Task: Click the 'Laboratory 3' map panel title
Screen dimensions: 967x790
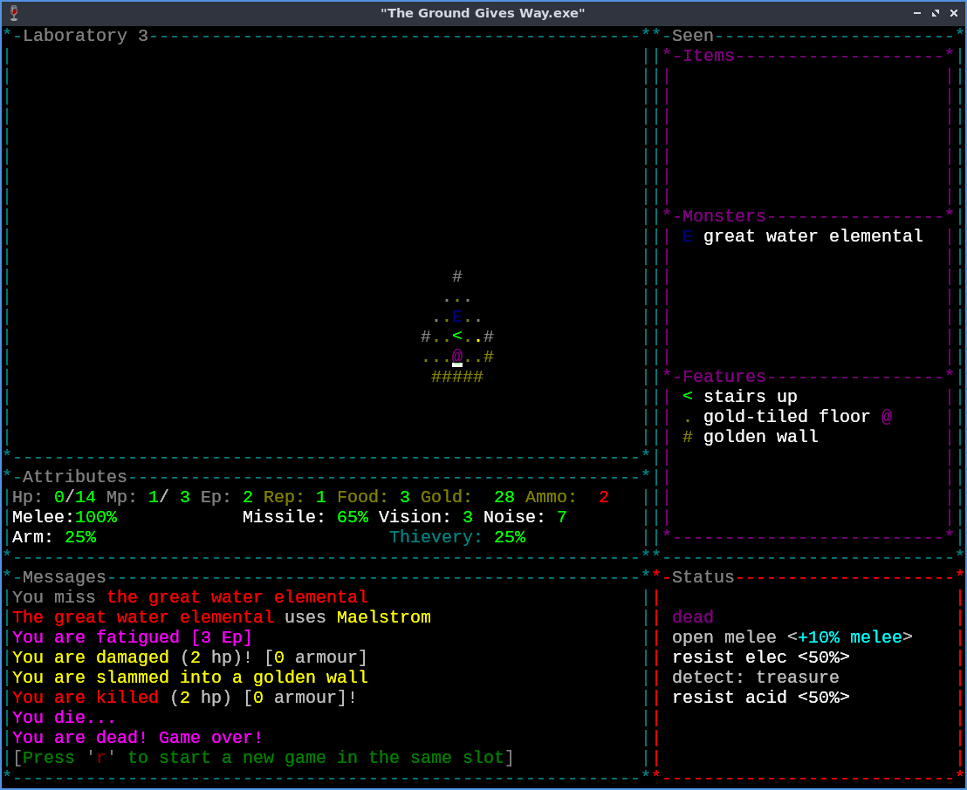Action: click(86, 36)
